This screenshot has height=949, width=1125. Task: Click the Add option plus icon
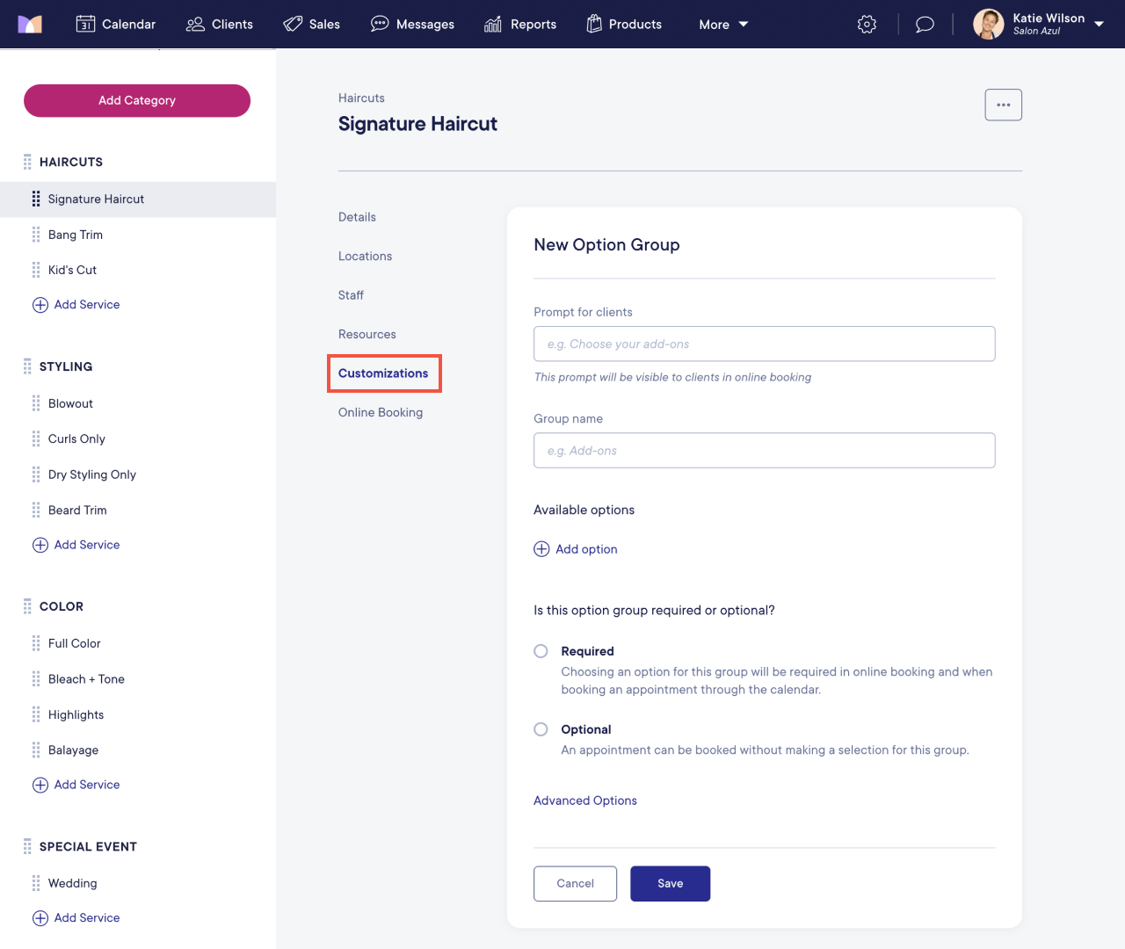pos(541,548)
